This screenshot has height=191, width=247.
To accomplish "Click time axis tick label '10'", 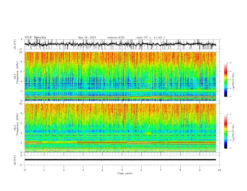I will 219,170.
